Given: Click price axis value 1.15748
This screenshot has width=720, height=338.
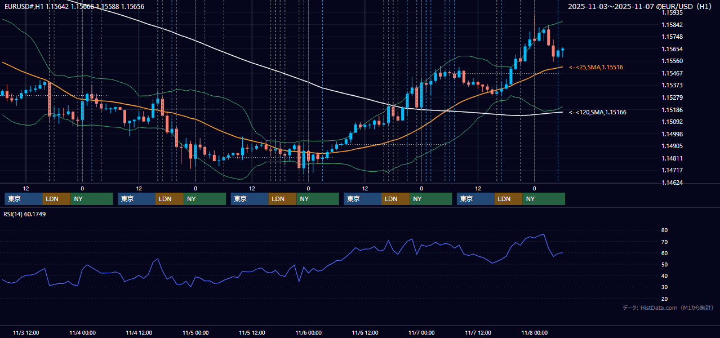Looking at the screenshot, I should tap(672, 37).
